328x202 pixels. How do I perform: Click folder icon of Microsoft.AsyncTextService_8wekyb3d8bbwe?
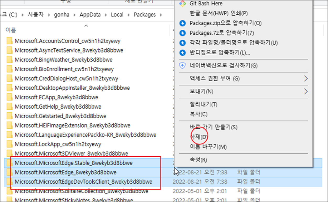point(9,50)
